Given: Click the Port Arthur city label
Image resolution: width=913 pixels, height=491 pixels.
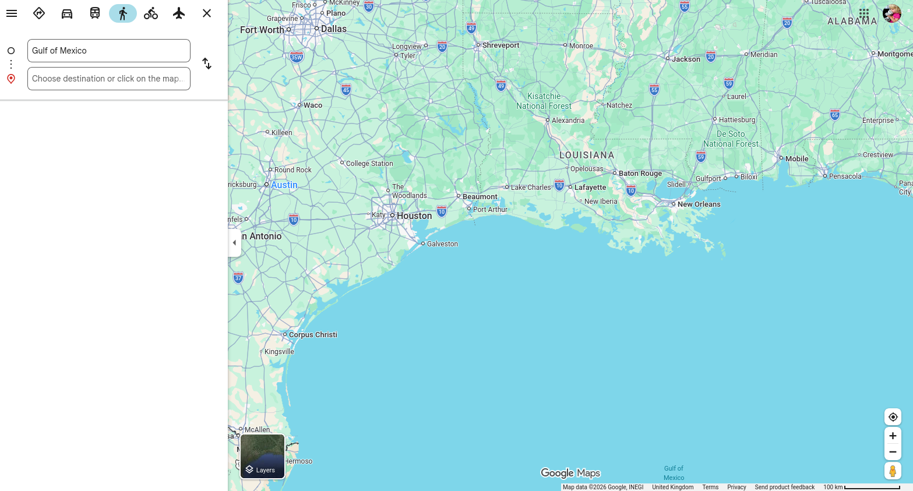Looking at the screenshot, I should point(490,210).
